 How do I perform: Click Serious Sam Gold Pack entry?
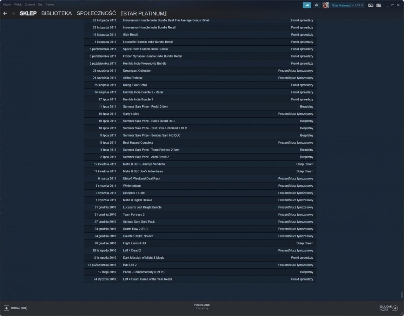[139, 222]
